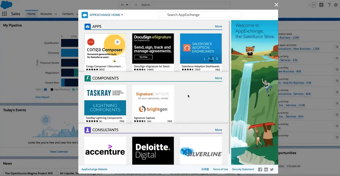Viewport: 340px width, 176px height.
Task: Click the Salesforce cloud logo
Action: (7, 5)
